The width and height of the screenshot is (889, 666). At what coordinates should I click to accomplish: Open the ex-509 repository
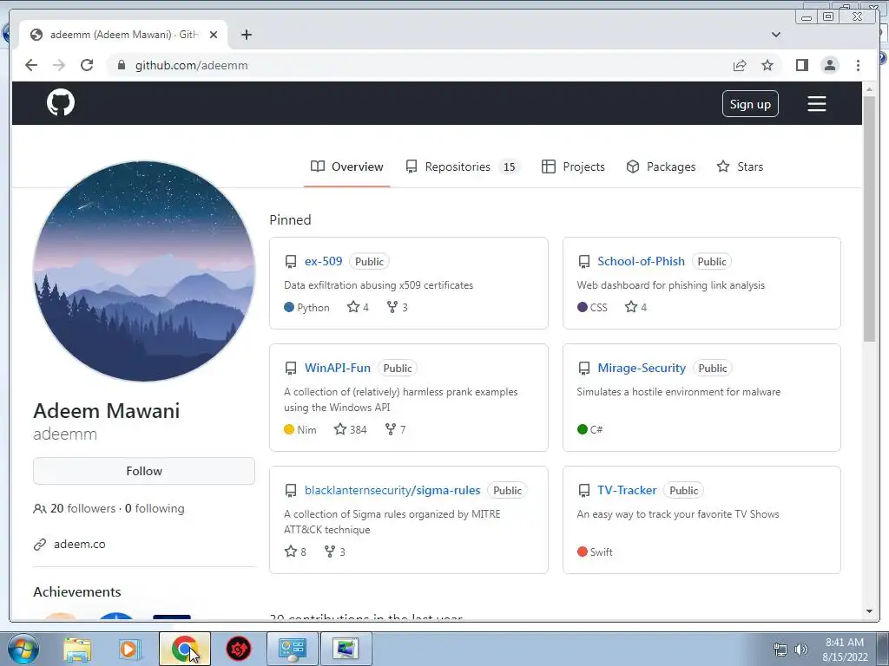click(323, 261)
